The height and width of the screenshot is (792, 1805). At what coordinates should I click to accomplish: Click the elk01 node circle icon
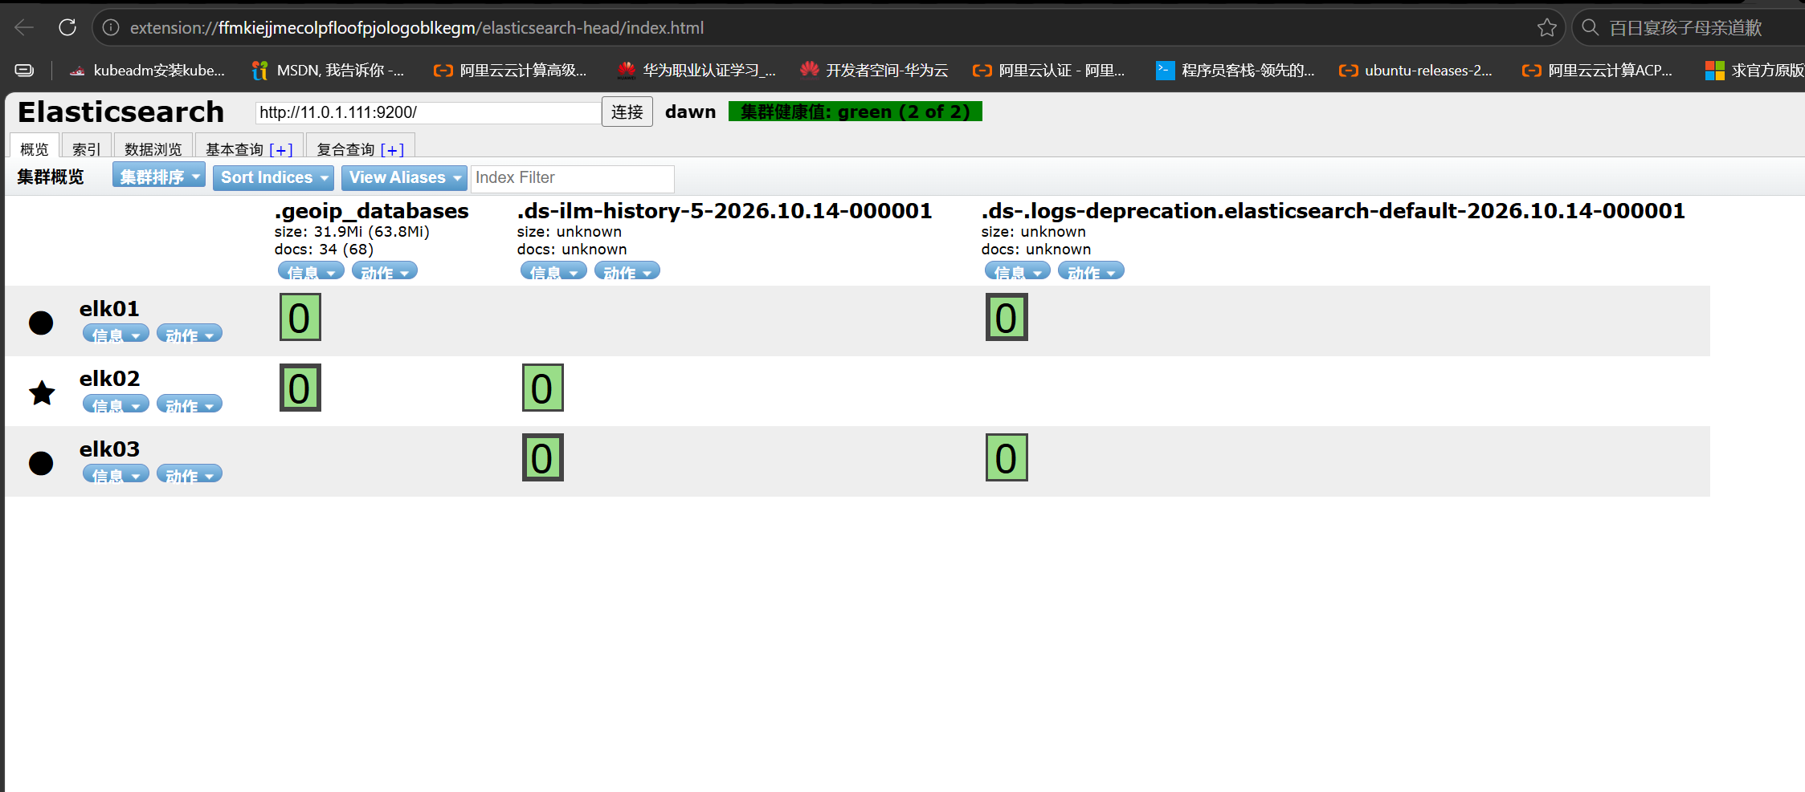tap(41, 323)
